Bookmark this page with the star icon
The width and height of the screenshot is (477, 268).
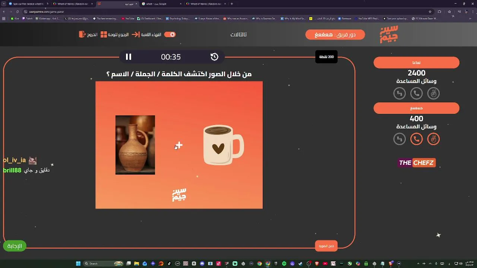click(430, 12)
